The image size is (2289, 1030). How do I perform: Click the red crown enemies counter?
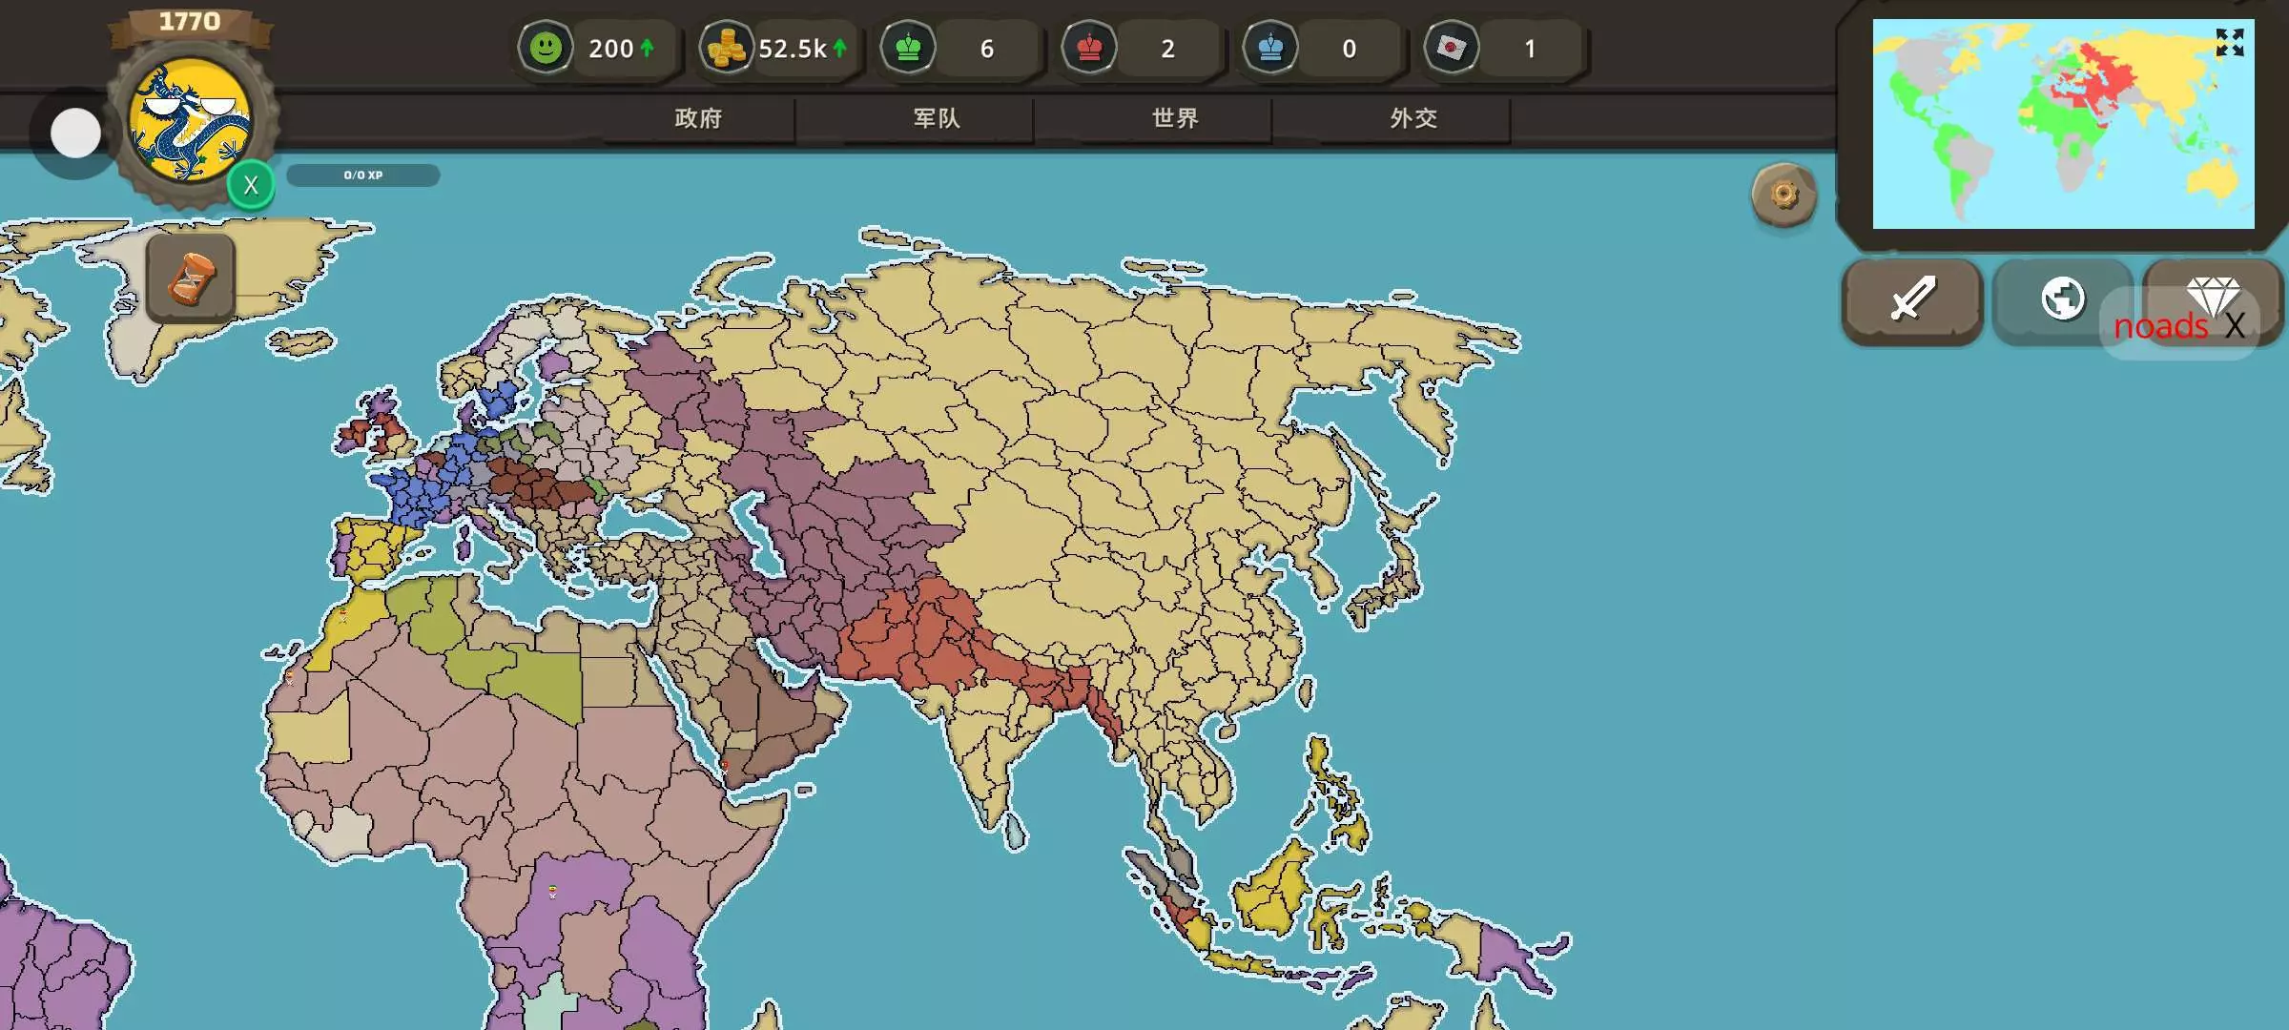(x=1089, y=48)
